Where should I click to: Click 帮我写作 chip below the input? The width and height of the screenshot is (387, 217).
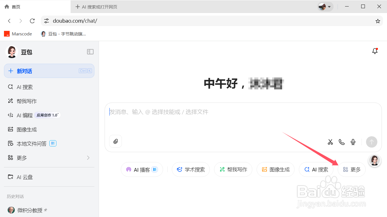(x=233, y=169)
